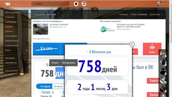This screenshot has height=97, width=172.
Task: Open Игры in sidebar
Action: pos(8,50)
